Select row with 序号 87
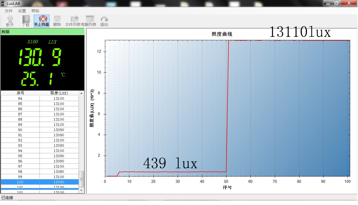The width and height of the screenshot is (358, 205). pos(40,114)
